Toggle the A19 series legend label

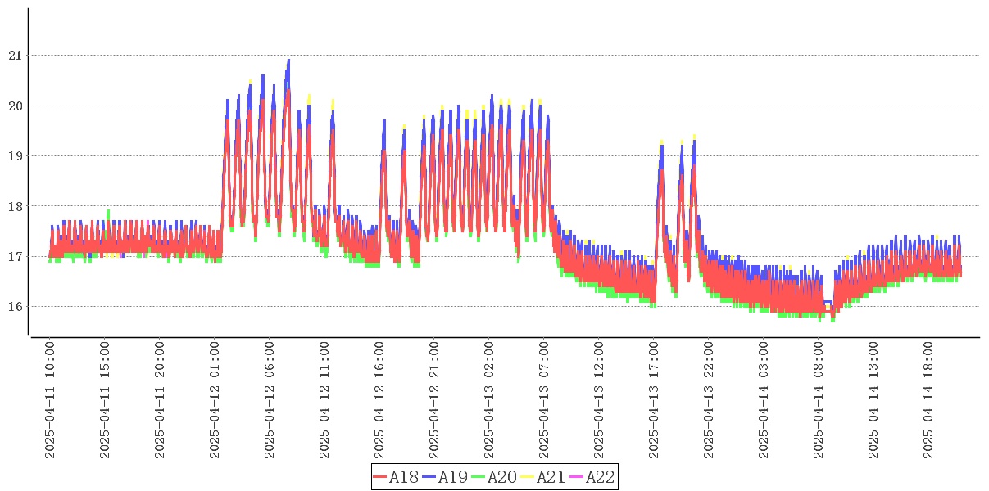(x=453, y=477)
